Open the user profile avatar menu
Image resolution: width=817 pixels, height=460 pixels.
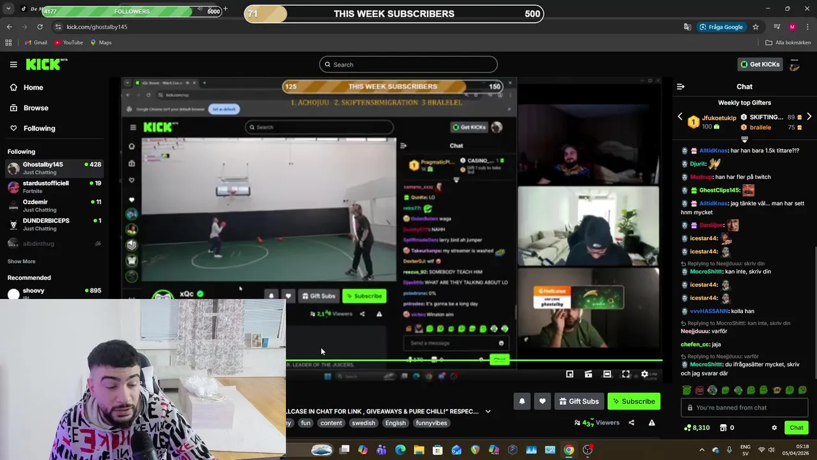point(795,65)
